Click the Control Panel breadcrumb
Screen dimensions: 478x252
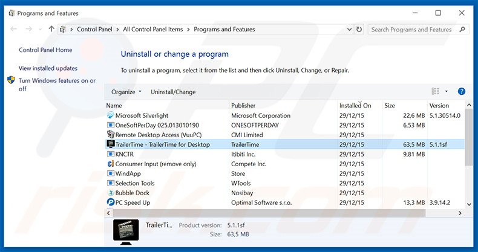click(94, 29)
